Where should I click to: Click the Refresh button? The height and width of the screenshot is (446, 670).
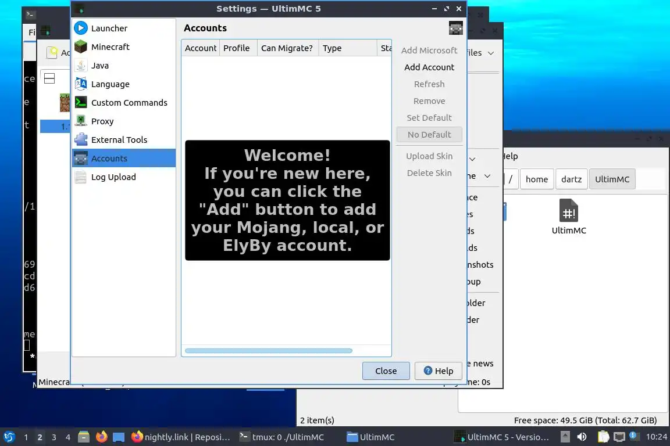429,84
